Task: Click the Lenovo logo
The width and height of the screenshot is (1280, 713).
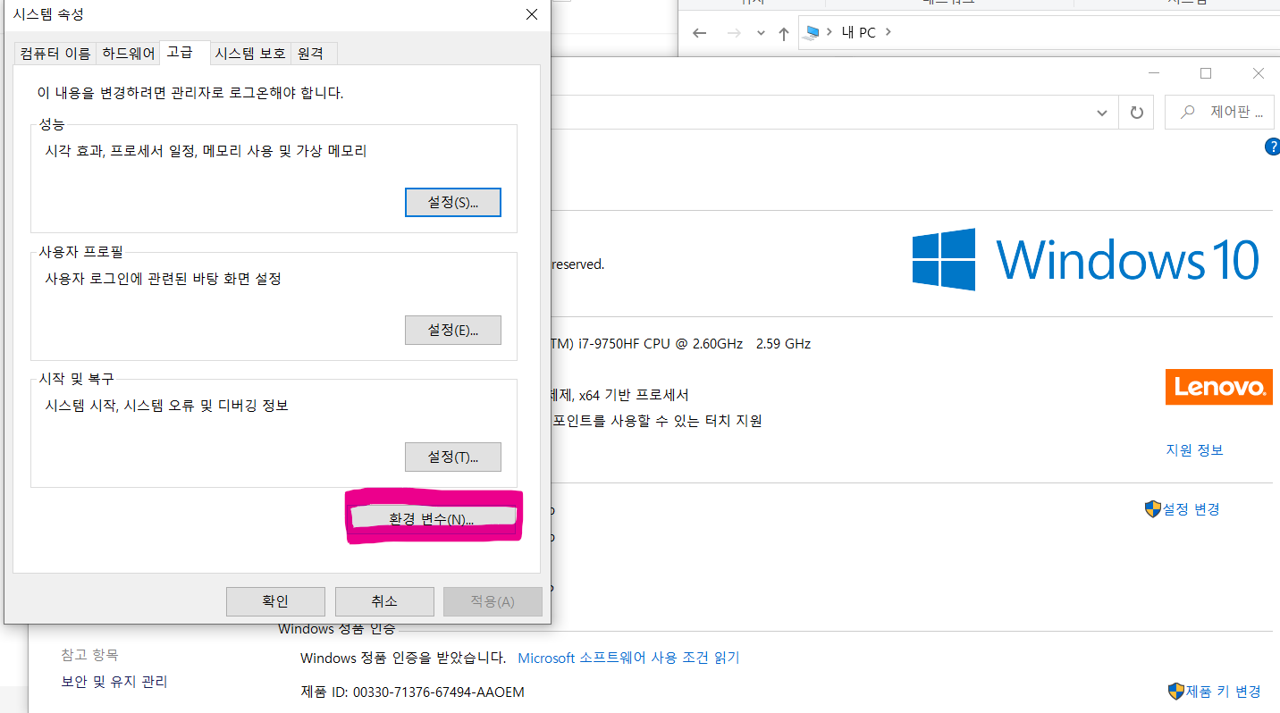Action: [x=1218, y=387]
